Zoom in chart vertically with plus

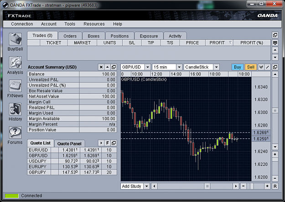click(x=275, y=154)
